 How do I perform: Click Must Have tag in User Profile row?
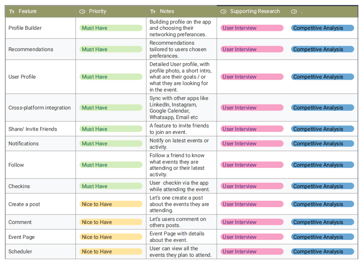point(111,77)
